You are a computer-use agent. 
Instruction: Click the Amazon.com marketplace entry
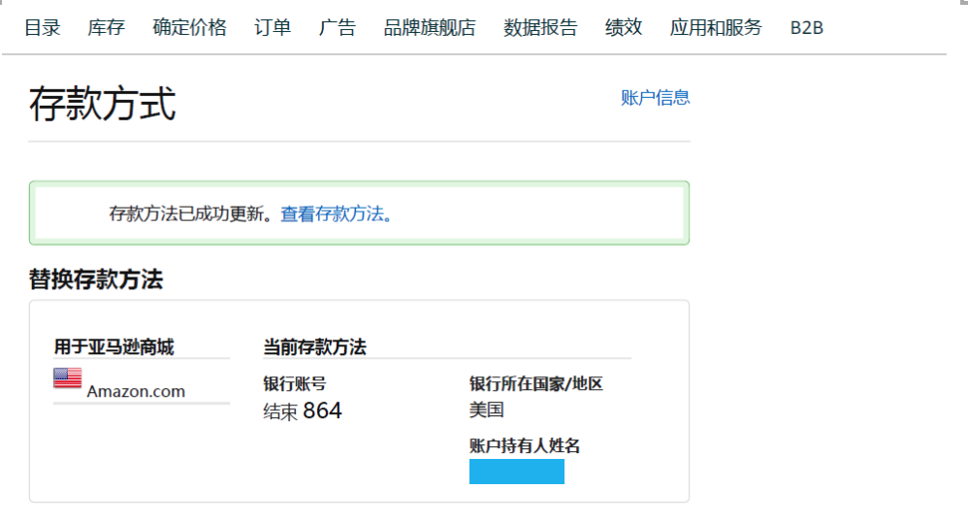(x=136, y=391)
